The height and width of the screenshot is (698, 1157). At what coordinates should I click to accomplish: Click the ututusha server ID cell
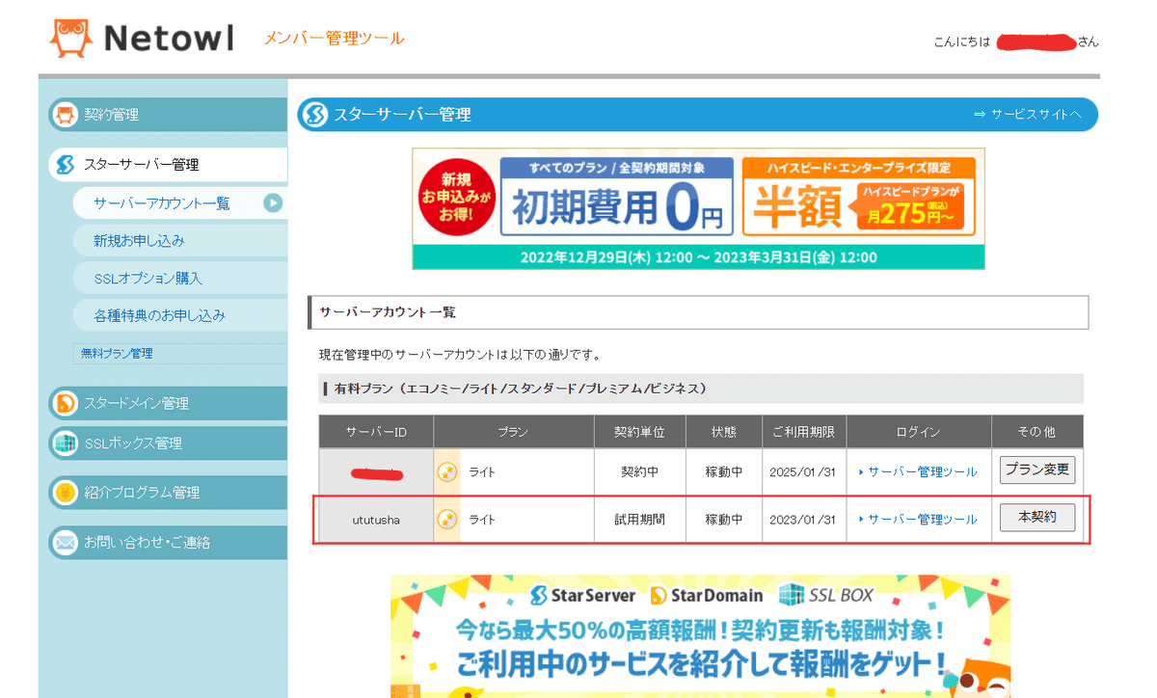pos(376,520)
